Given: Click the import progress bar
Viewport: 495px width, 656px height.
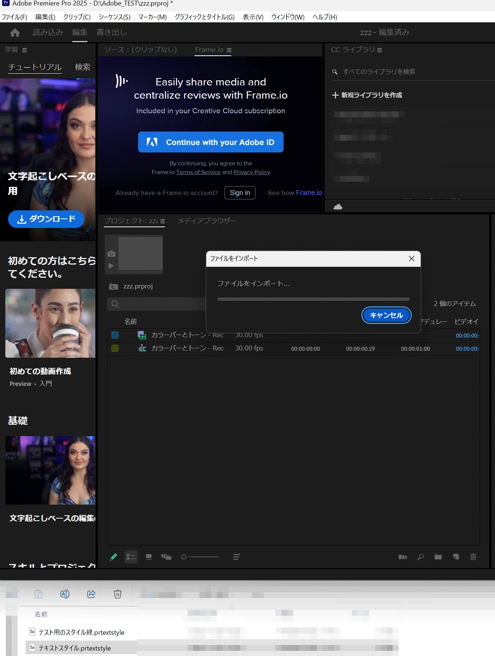Looking at the screenshot, I should pyautogui.click(x=313, y=299).
